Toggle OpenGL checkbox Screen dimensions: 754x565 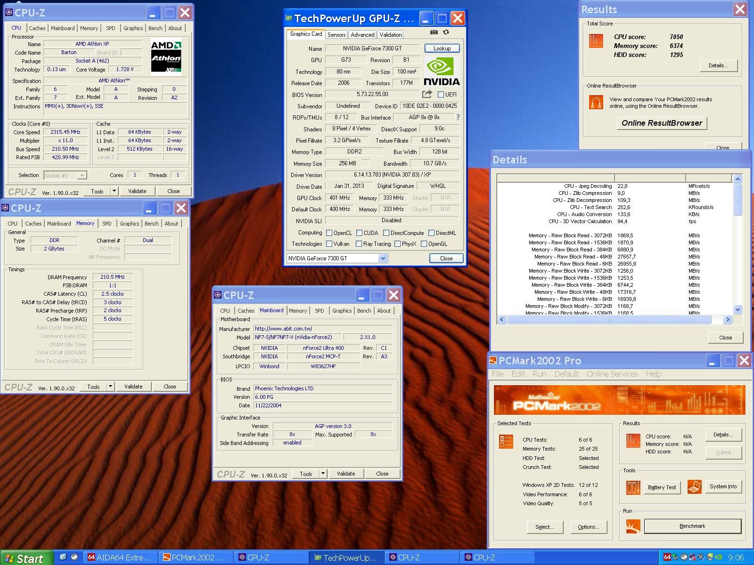[424, 243]
